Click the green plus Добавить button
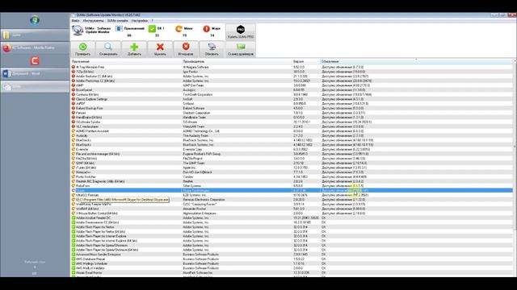517x290 pixels. pyautogui.click(x=134, y=49)
